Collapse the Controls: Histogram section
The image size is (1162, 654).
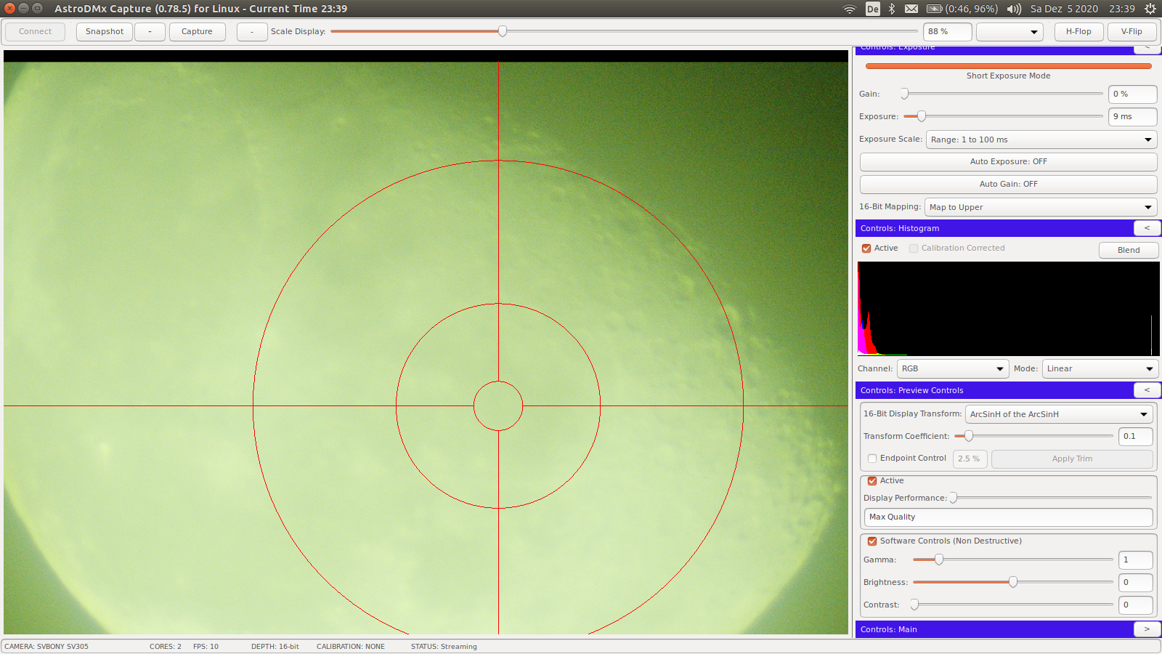(x=1147, y=228)
